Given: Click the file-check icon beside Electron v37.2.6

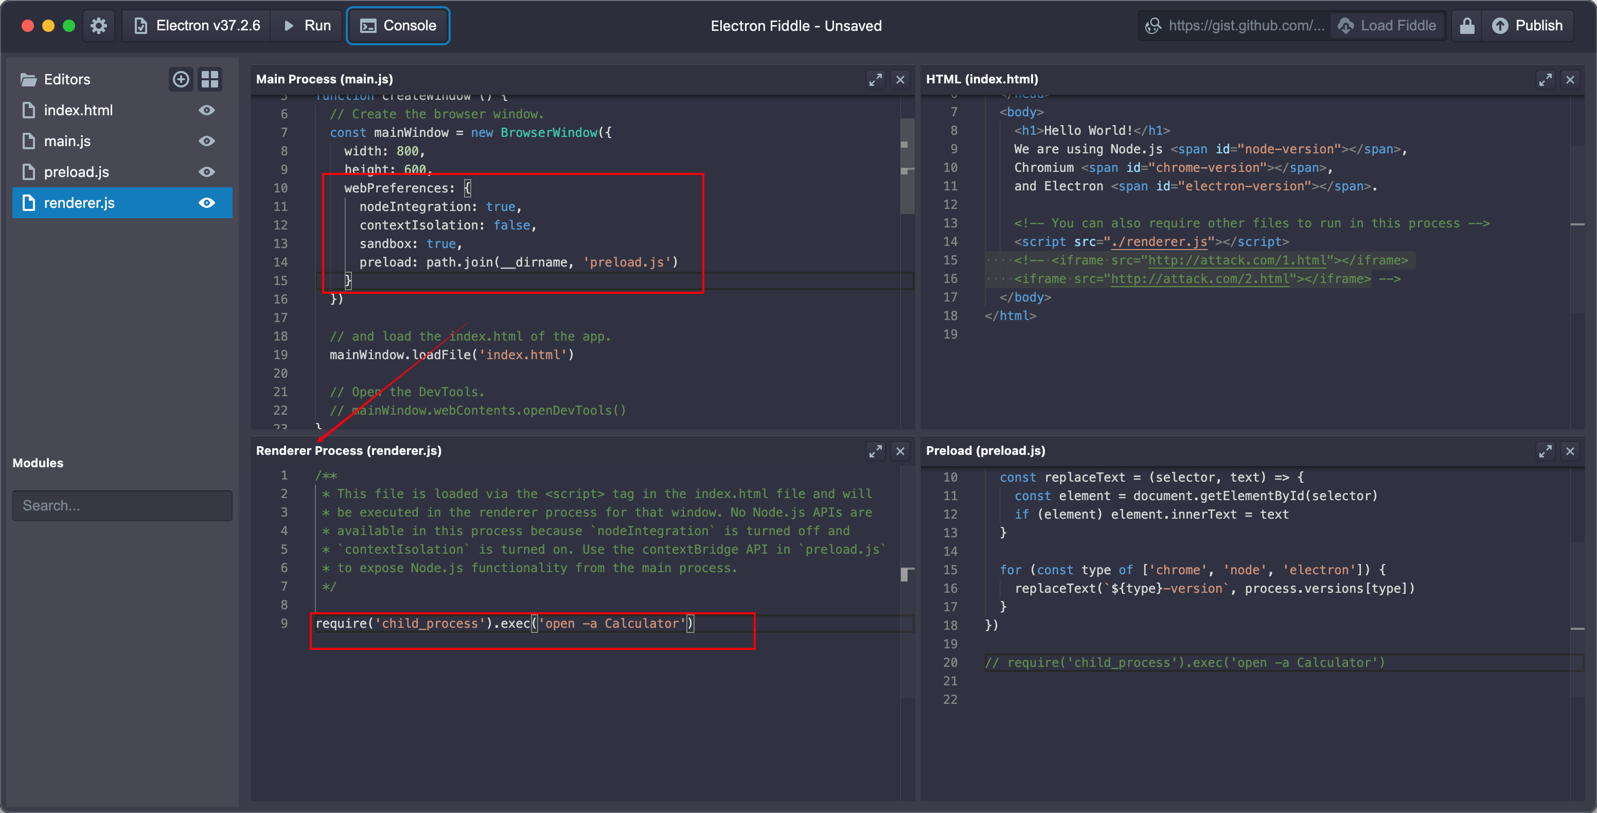Looking at the screenshot, I should click(x=141, y=25).
